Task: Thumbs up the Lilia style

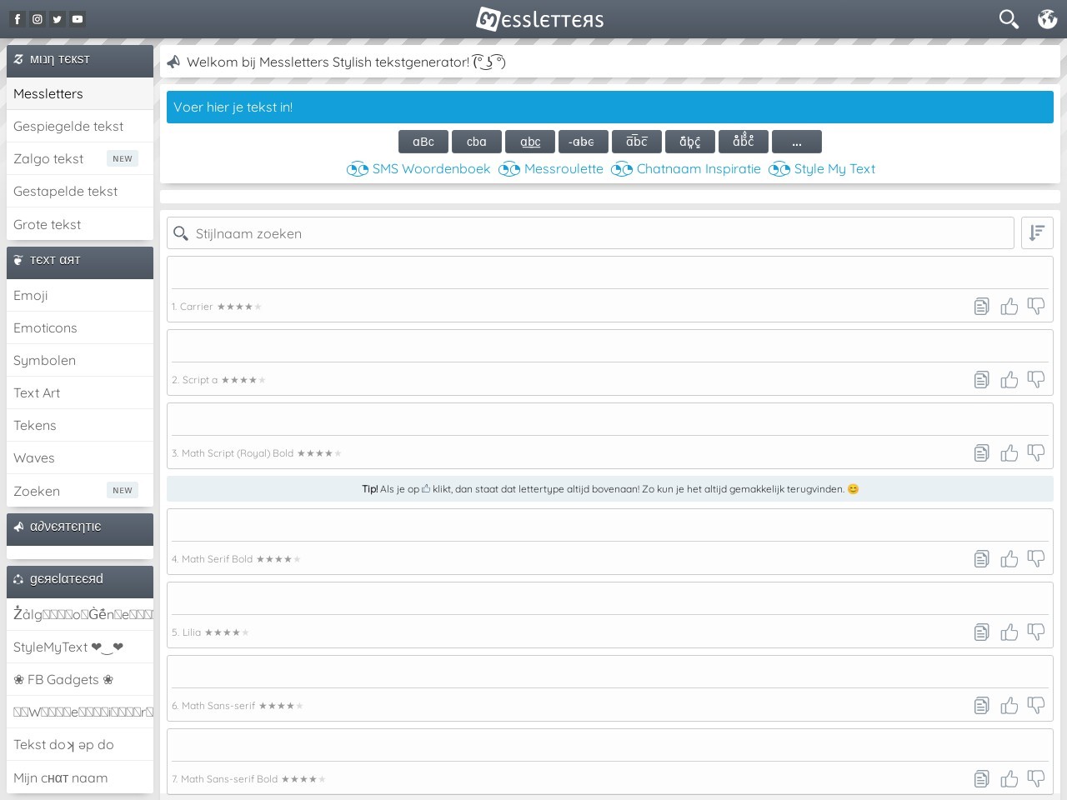Action: click(x=1009, y=632)
